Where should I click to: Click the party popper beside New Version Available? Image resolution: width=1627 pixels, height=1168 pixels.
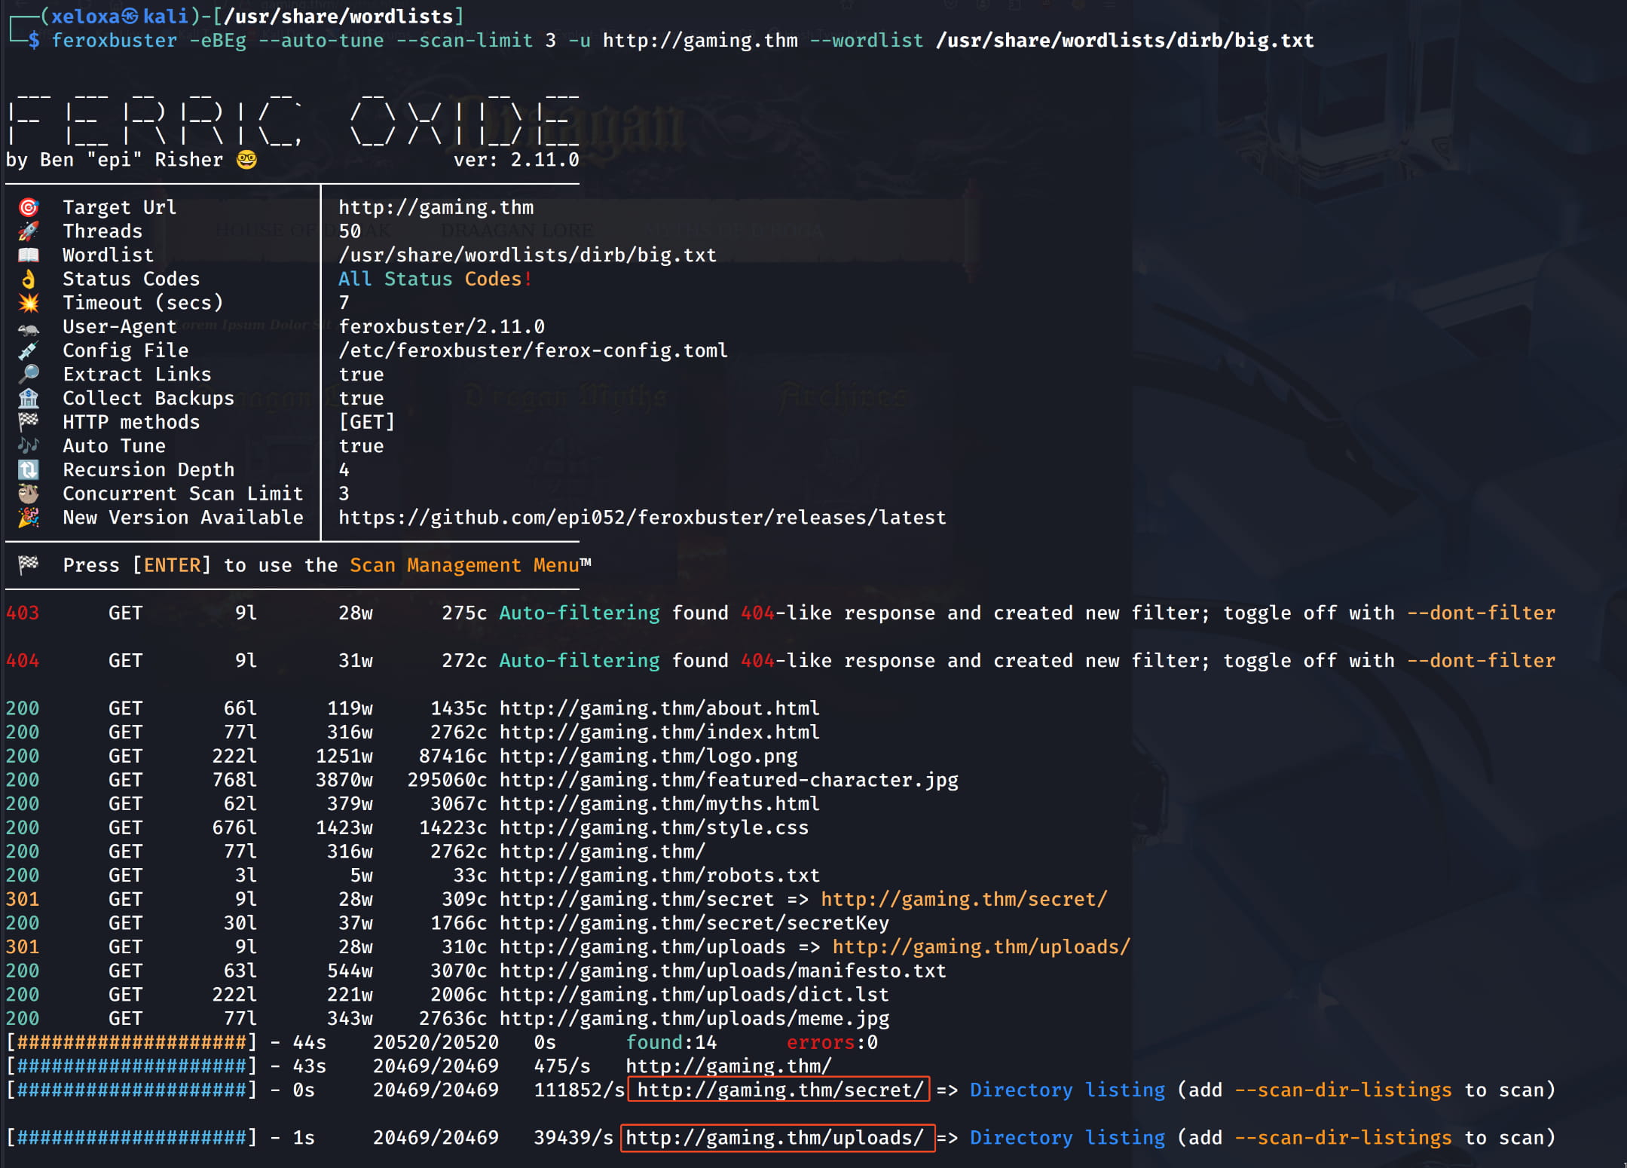tap(29, 518)
